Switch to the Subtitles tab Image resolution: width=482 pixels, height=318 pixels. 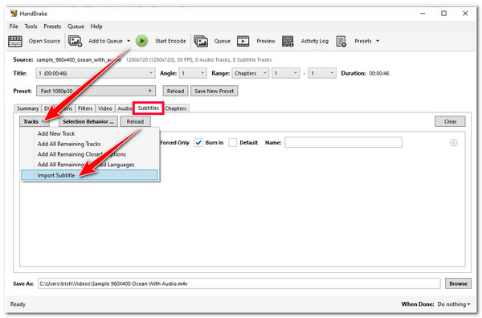pos(149,108)
